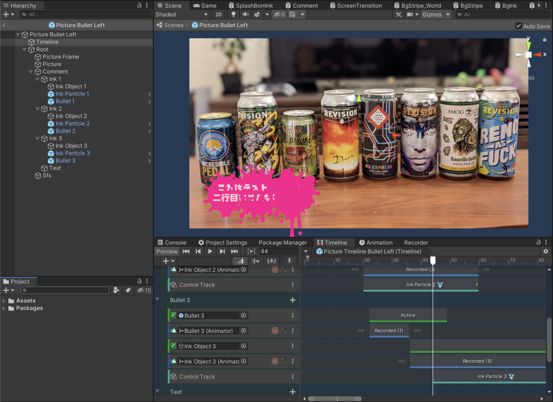This screenshot has width=553, height=402.
Task: Toggle timeline play range icon
Action: tap(251, 251)
